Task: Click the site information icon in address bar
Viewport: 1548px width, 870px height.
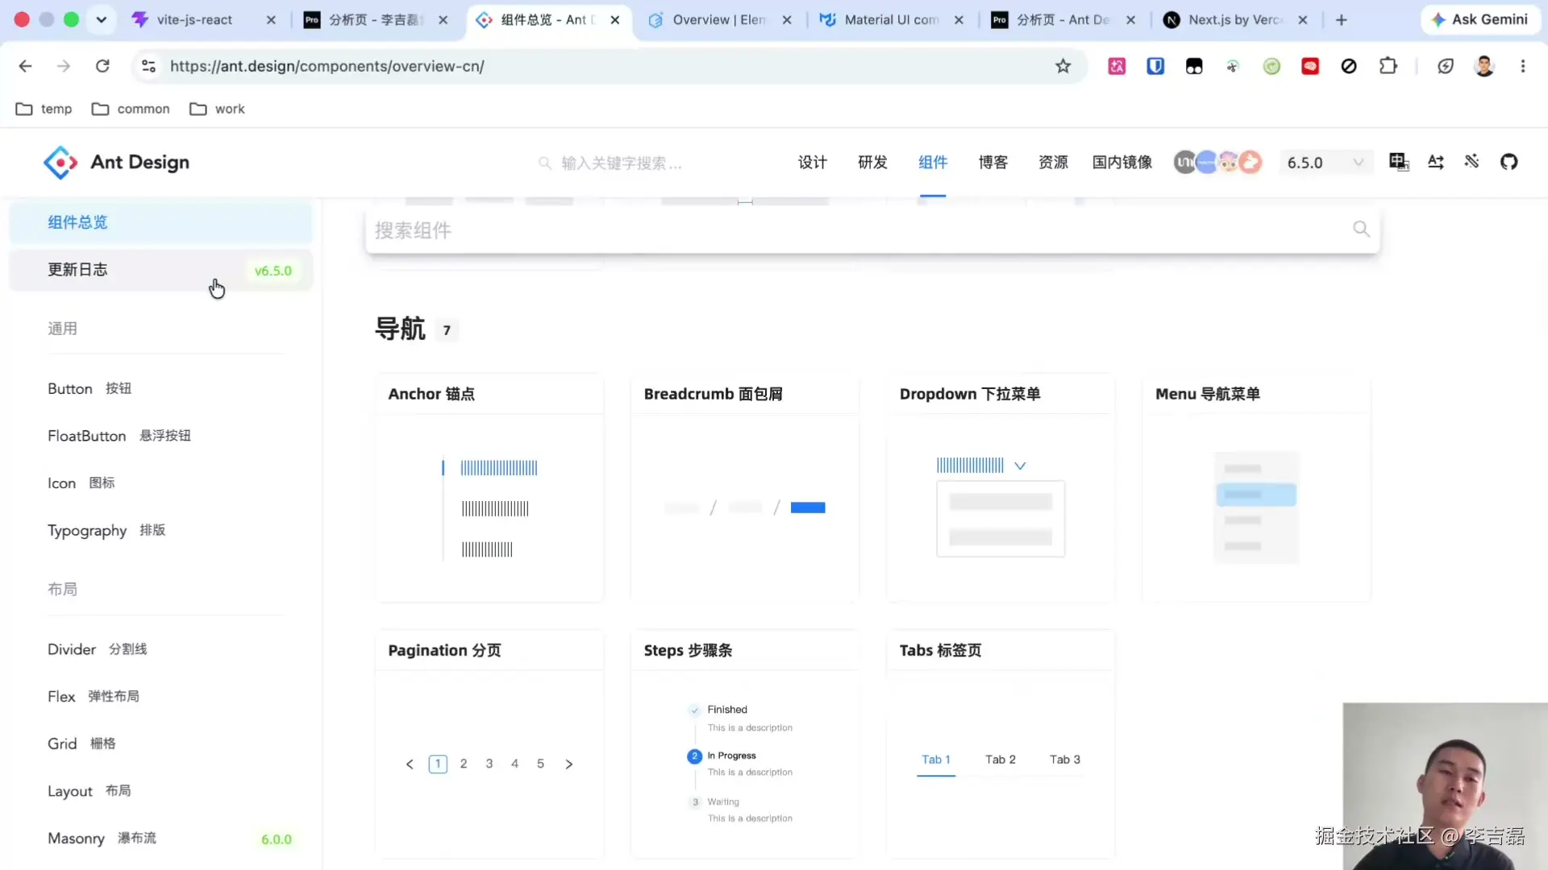Action: pyautogui.click(x=148, y=66)
